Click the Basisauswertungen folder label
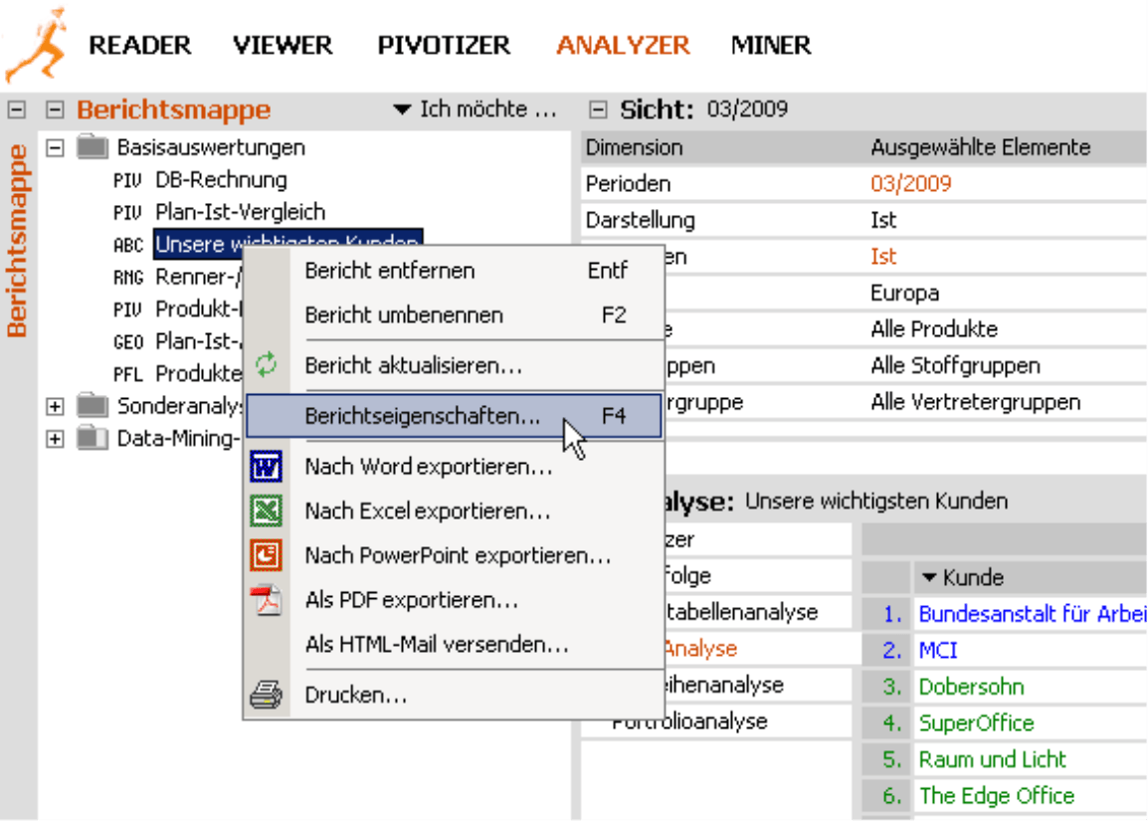The width and height of the screenshot is (1148, 821). [211, 148]
